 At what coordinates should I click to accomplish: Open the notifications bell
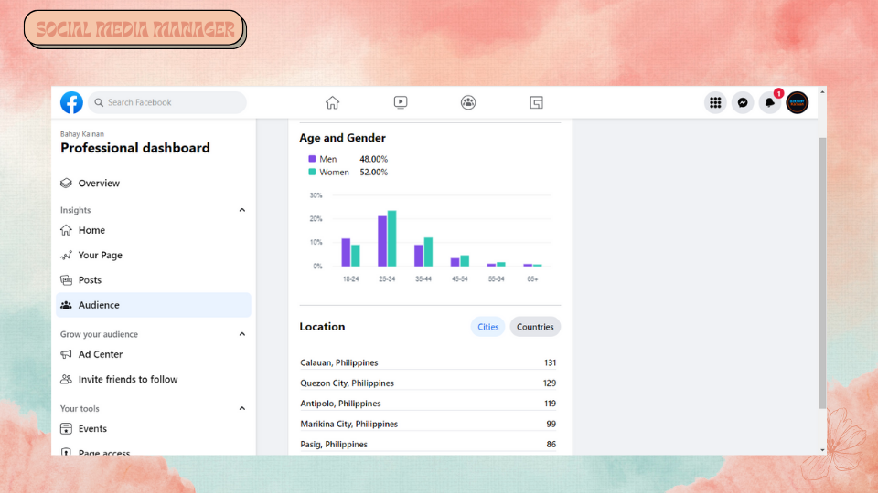(770, 102)
